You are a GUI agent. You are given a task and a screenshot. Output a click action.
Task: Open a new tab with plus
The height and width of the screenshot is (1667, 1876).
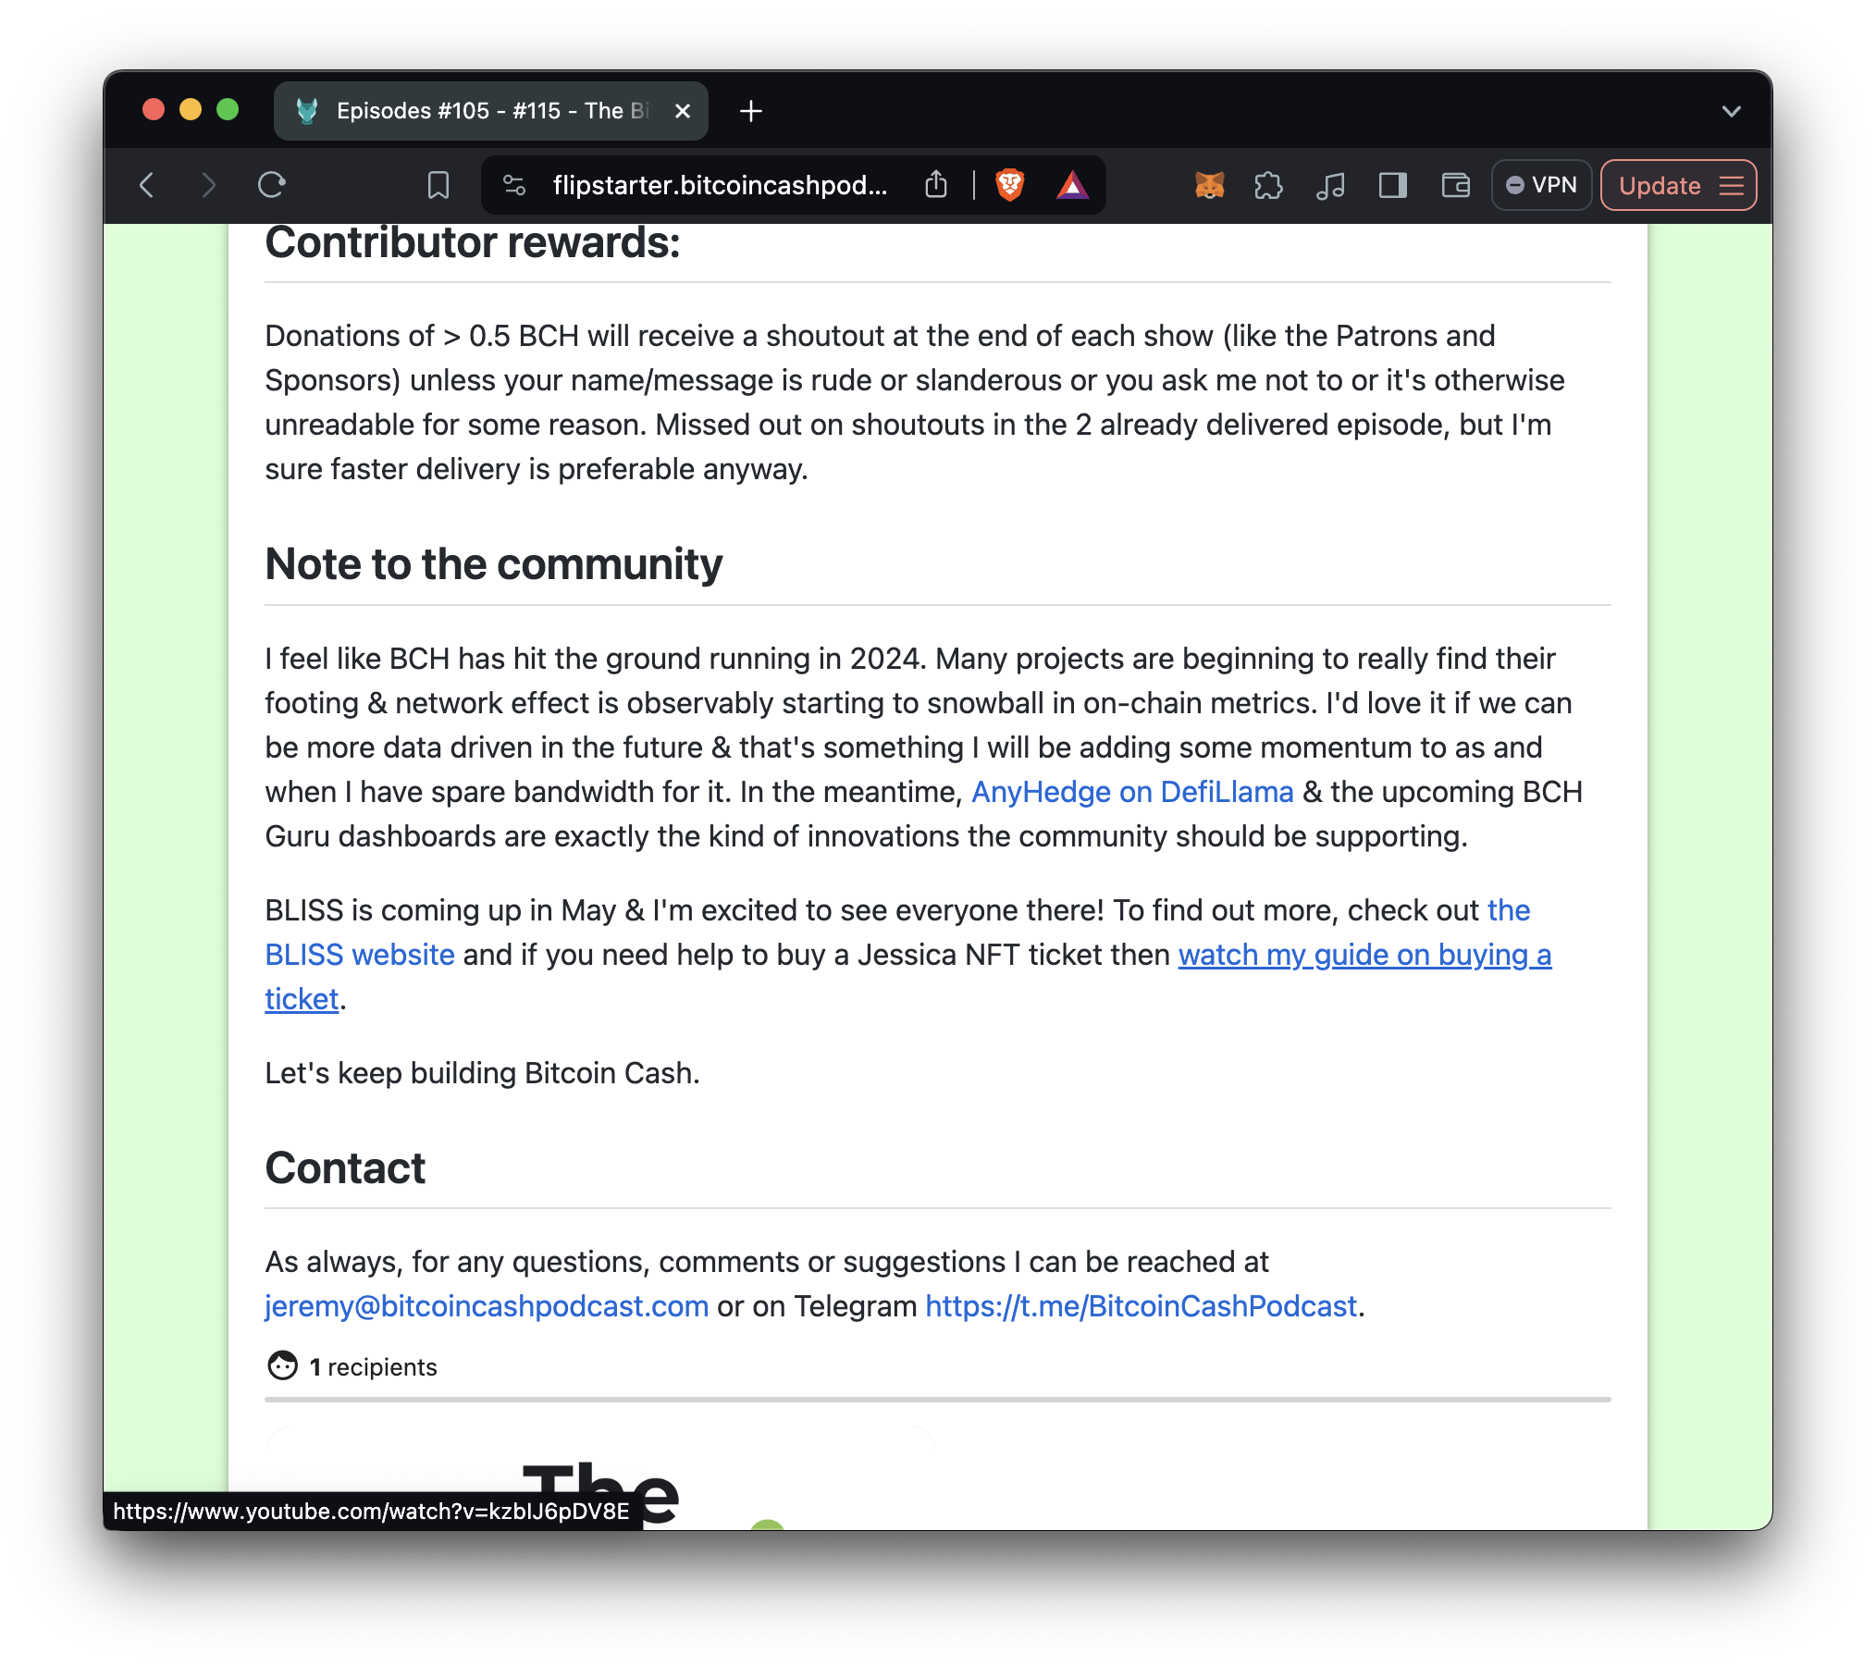(751, 111)
